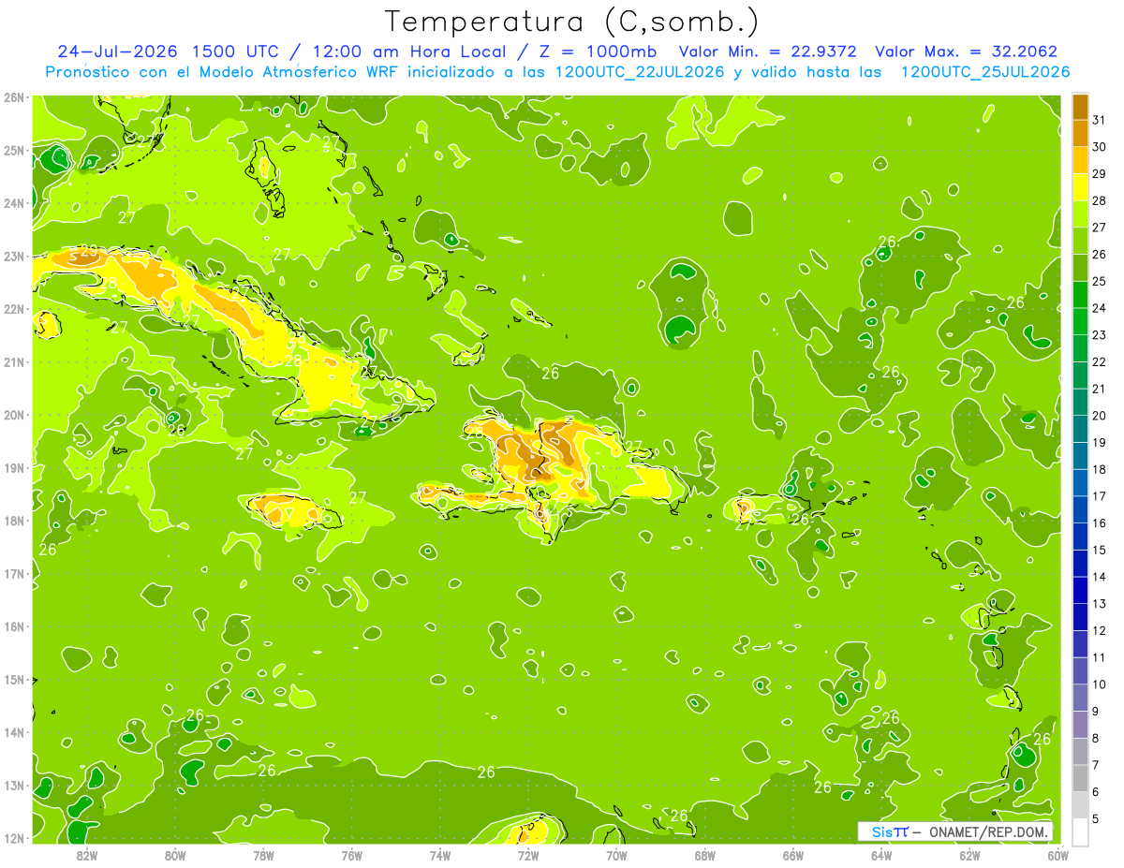1124x868 pixels.
Task: Click the 15N latitude axis label
Action: 13,679
